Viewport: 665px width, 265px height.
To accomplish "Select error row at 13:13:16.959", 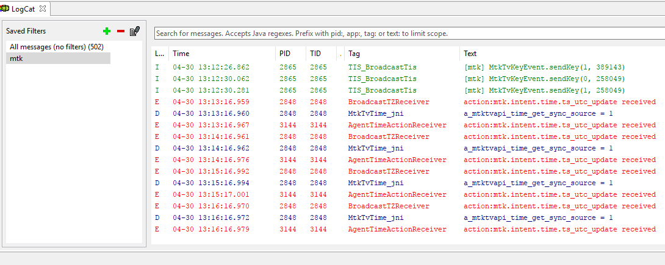I will 408,102.
